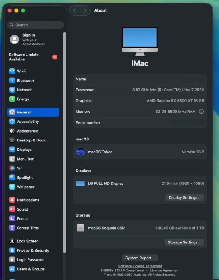Click the About page title
The image size is (219, 280).
pos(100,10)
